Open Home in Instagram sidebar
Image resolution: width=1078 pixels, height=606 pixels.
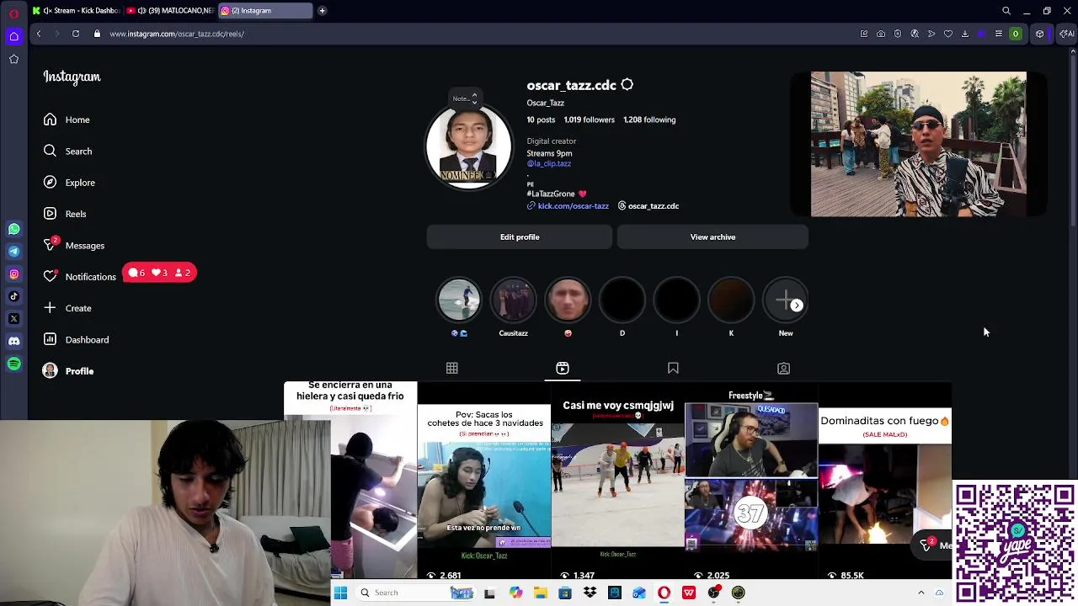coord(67,120)
